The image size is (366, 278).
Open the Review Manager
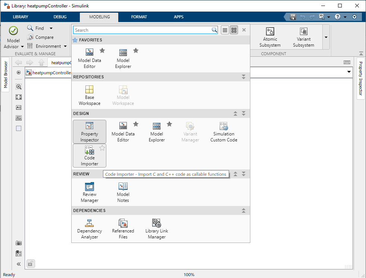90,192
